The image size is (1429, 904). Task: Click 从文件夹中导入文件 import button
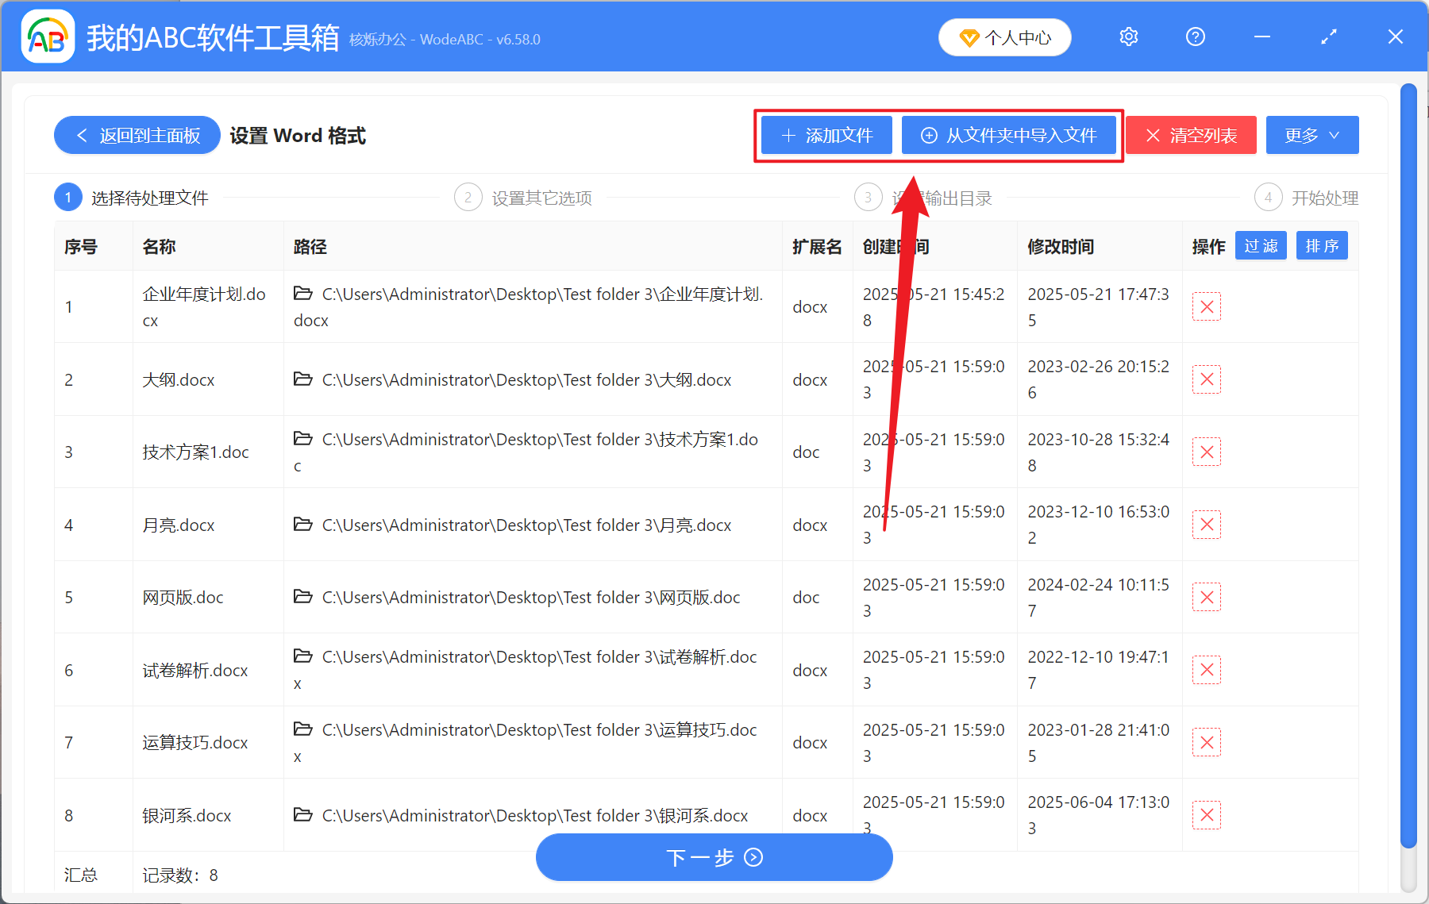(x=1010, y=135)
